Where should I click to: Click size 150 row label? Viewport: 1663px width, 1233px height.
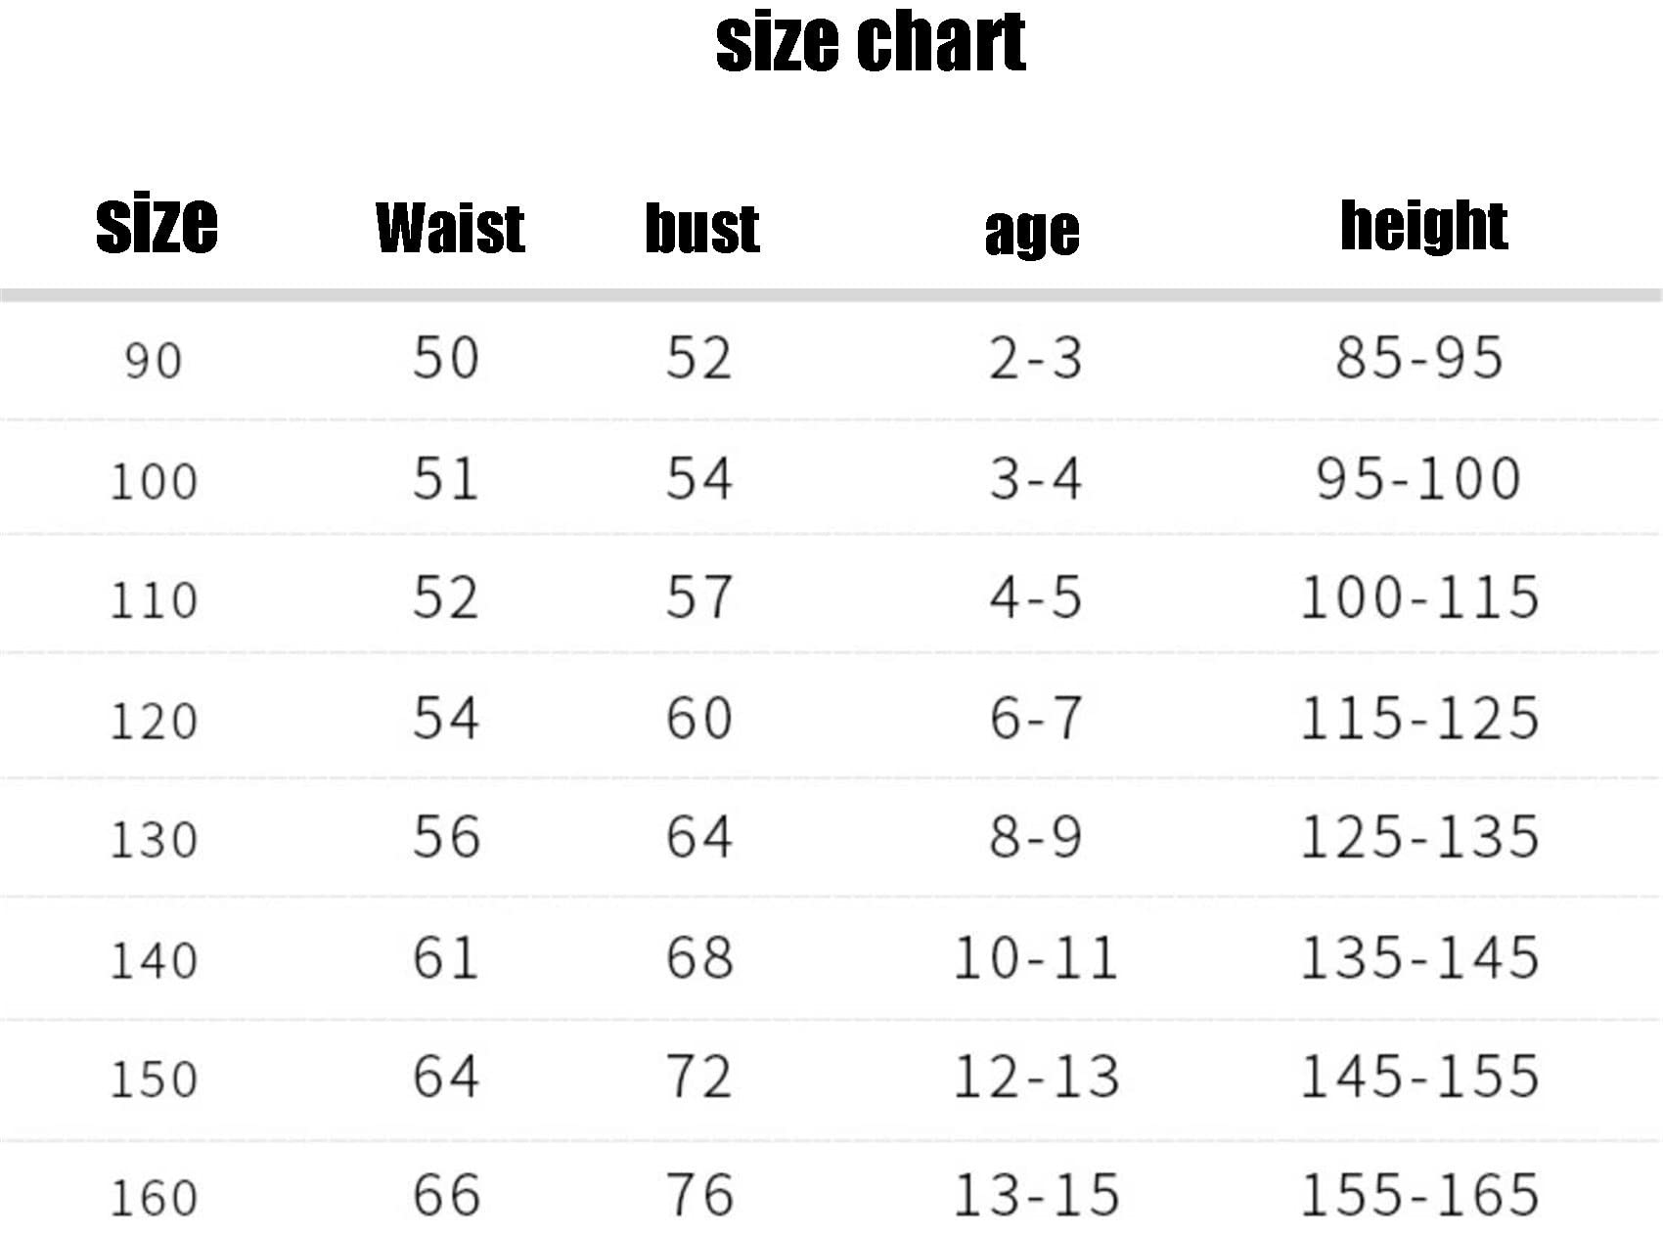(154, 1079)
